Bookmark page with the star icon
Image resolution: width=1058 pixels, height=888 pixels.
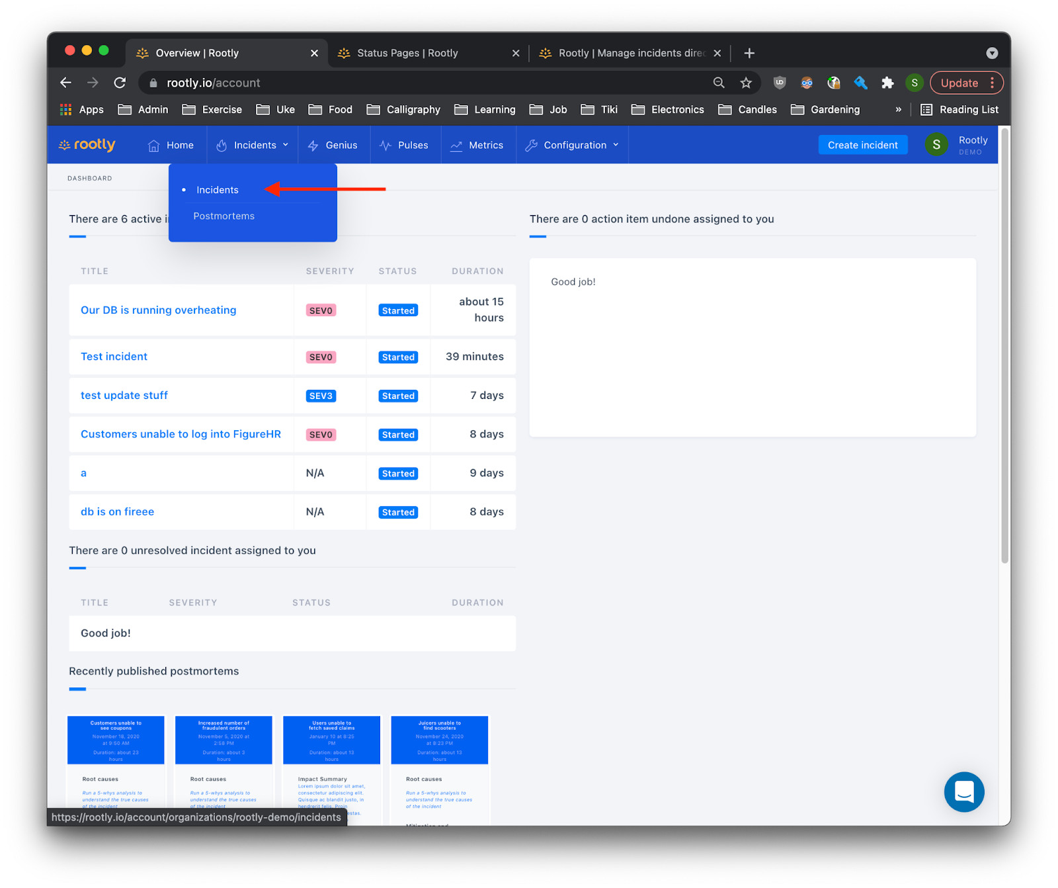click(746, 83)
